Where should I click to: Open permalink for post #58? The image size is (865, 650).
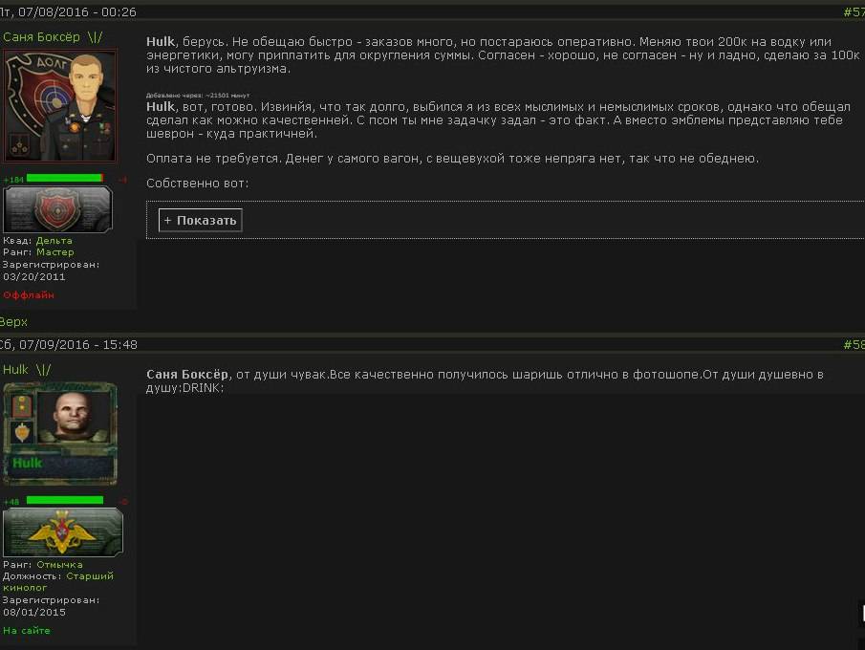coord(853,344)
